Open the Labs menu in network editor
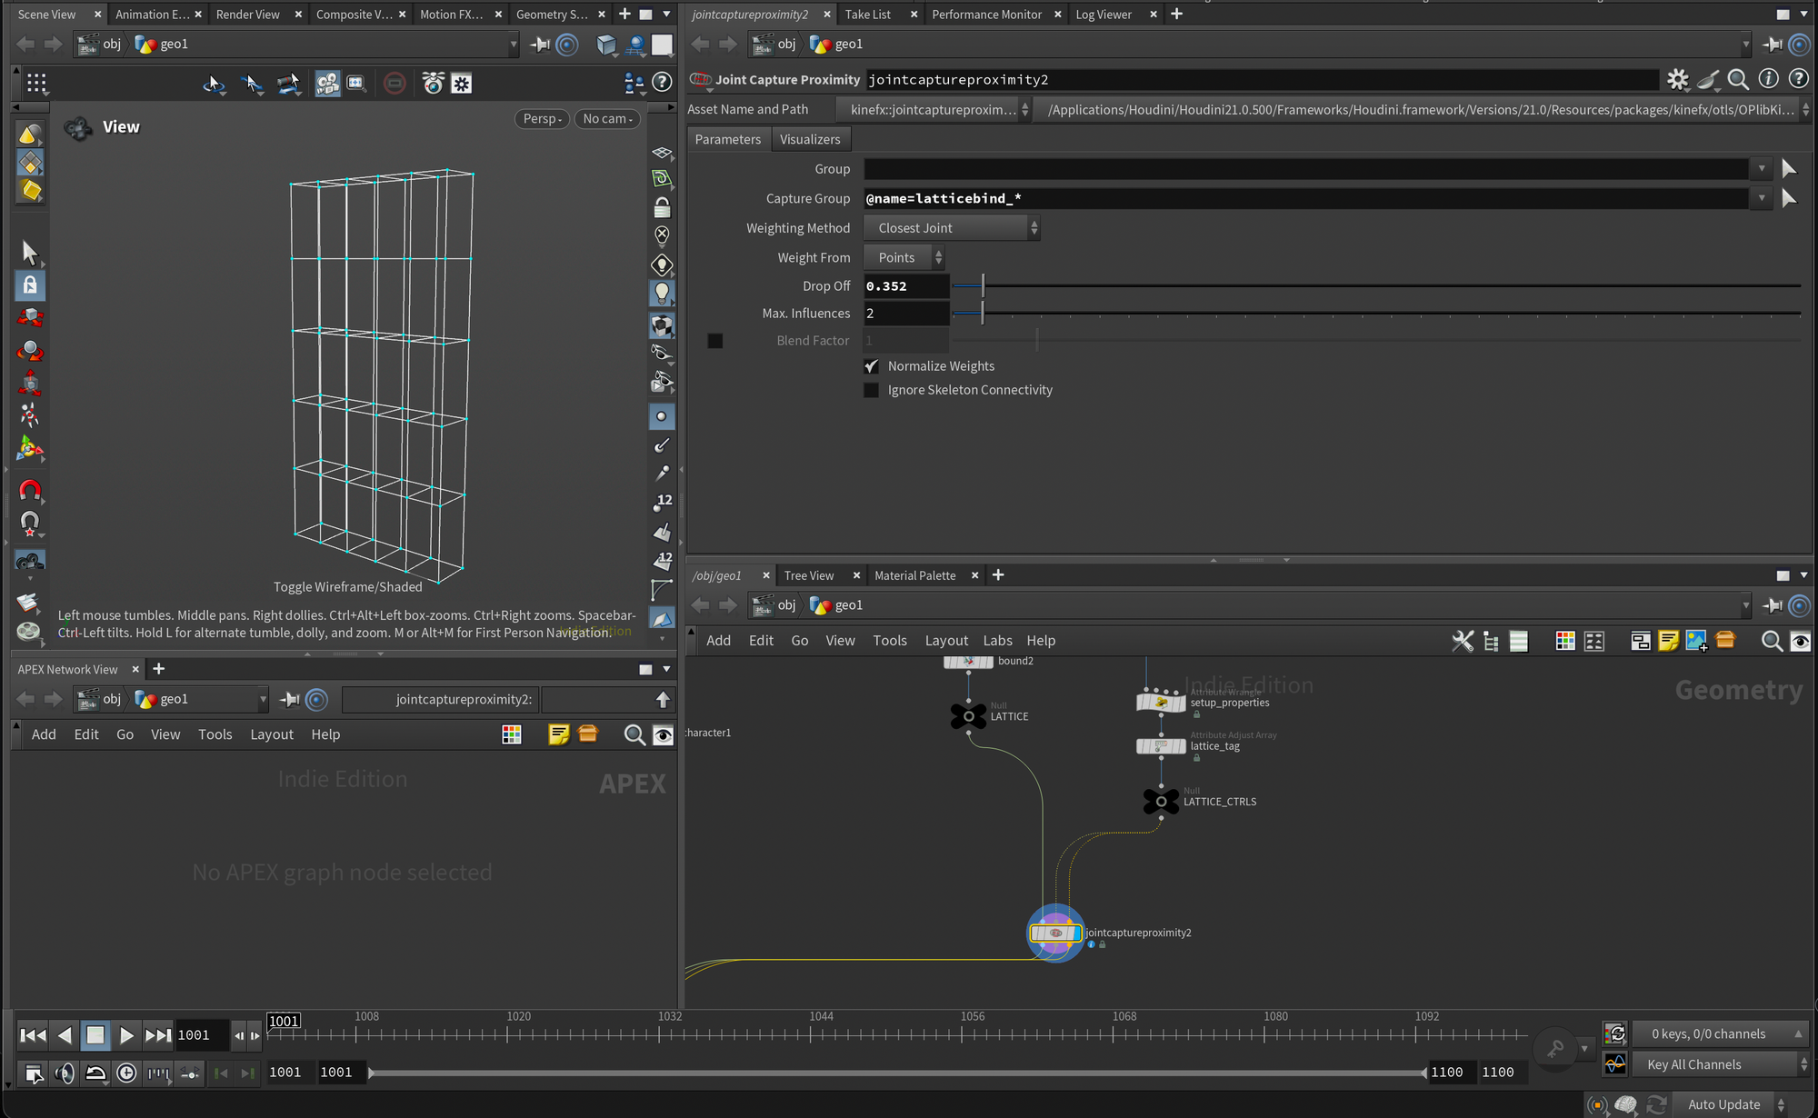 coord(997,641)
